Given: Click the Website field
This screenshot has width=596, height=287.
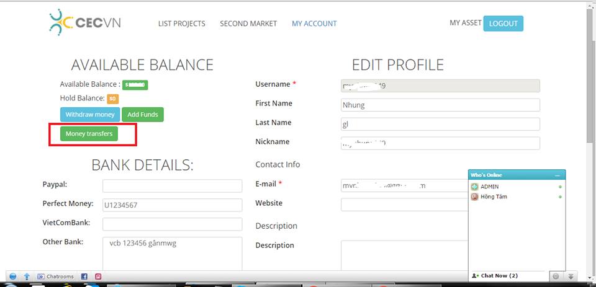Looking at the screenshot, I should pos(404,205).
